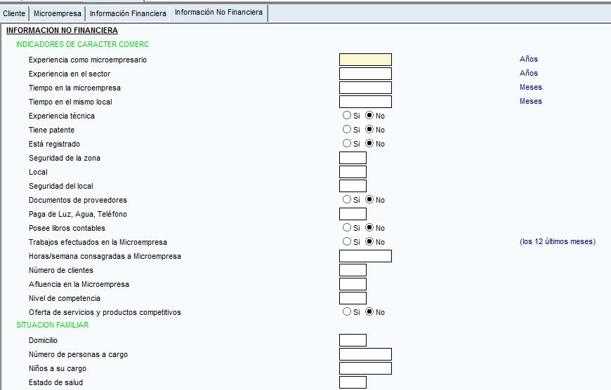Select Si for Experiencia técnica
This screenshot has width=611, height=390.
click(347, 116)
